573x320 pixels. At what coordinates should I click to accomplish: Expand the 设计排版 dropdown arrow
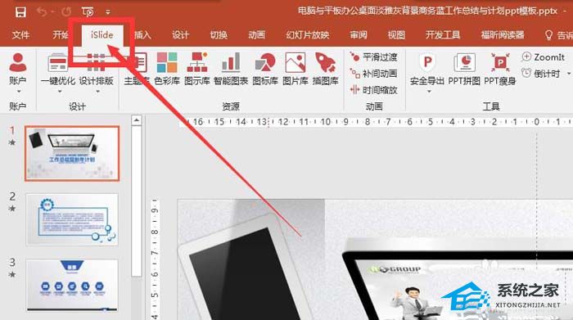click(x=97, y=92)
